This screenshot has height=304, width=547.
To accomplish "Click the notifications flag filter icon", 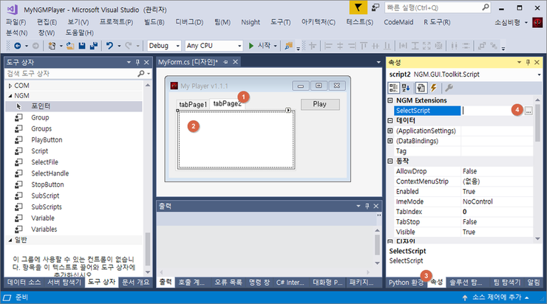I will point(358,7).
